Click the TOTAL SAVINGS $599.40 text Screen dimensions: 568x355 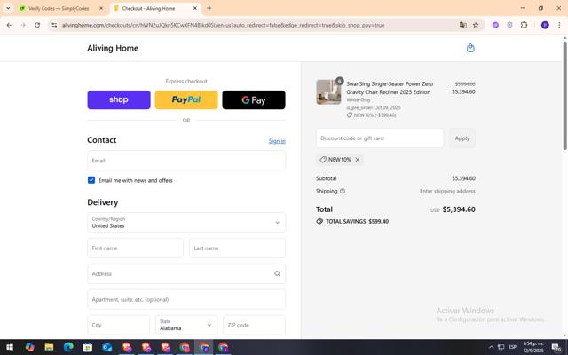[357, 221]
